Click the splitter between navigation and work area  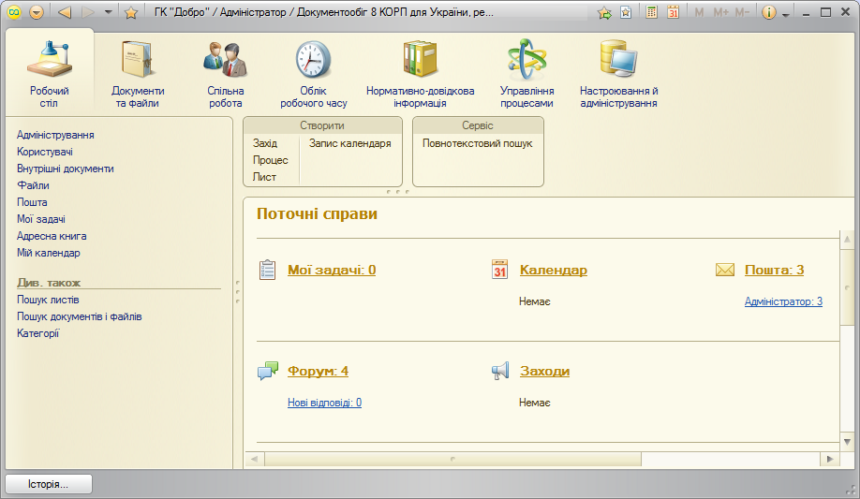click(238, 292)
